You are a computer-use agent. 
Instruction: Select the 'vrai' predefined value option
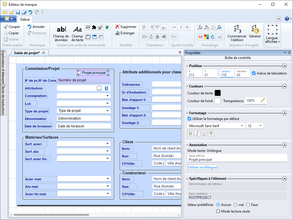(x=235, y=205)
